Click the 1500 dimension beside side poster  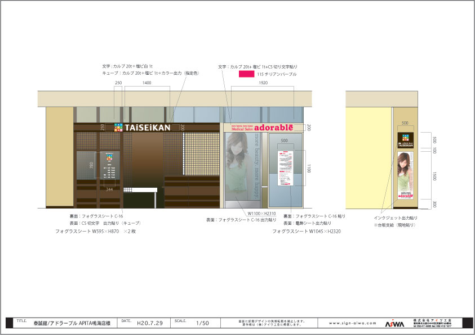(434, 176)
